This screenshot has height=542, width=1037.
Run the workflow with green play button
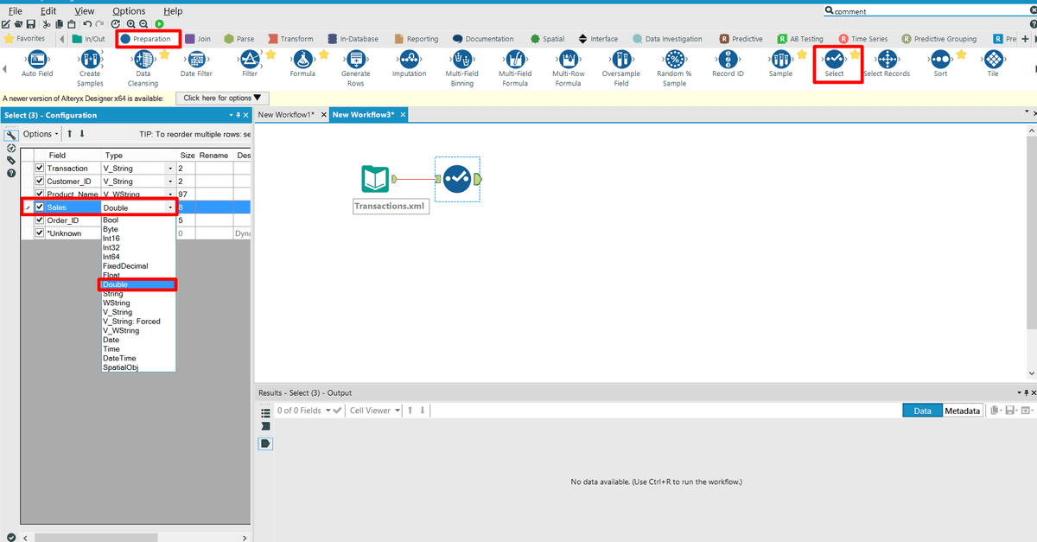coord(159,24)
